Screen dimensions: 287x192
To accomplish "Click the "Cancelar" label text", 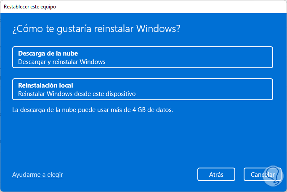I will 263,174.
